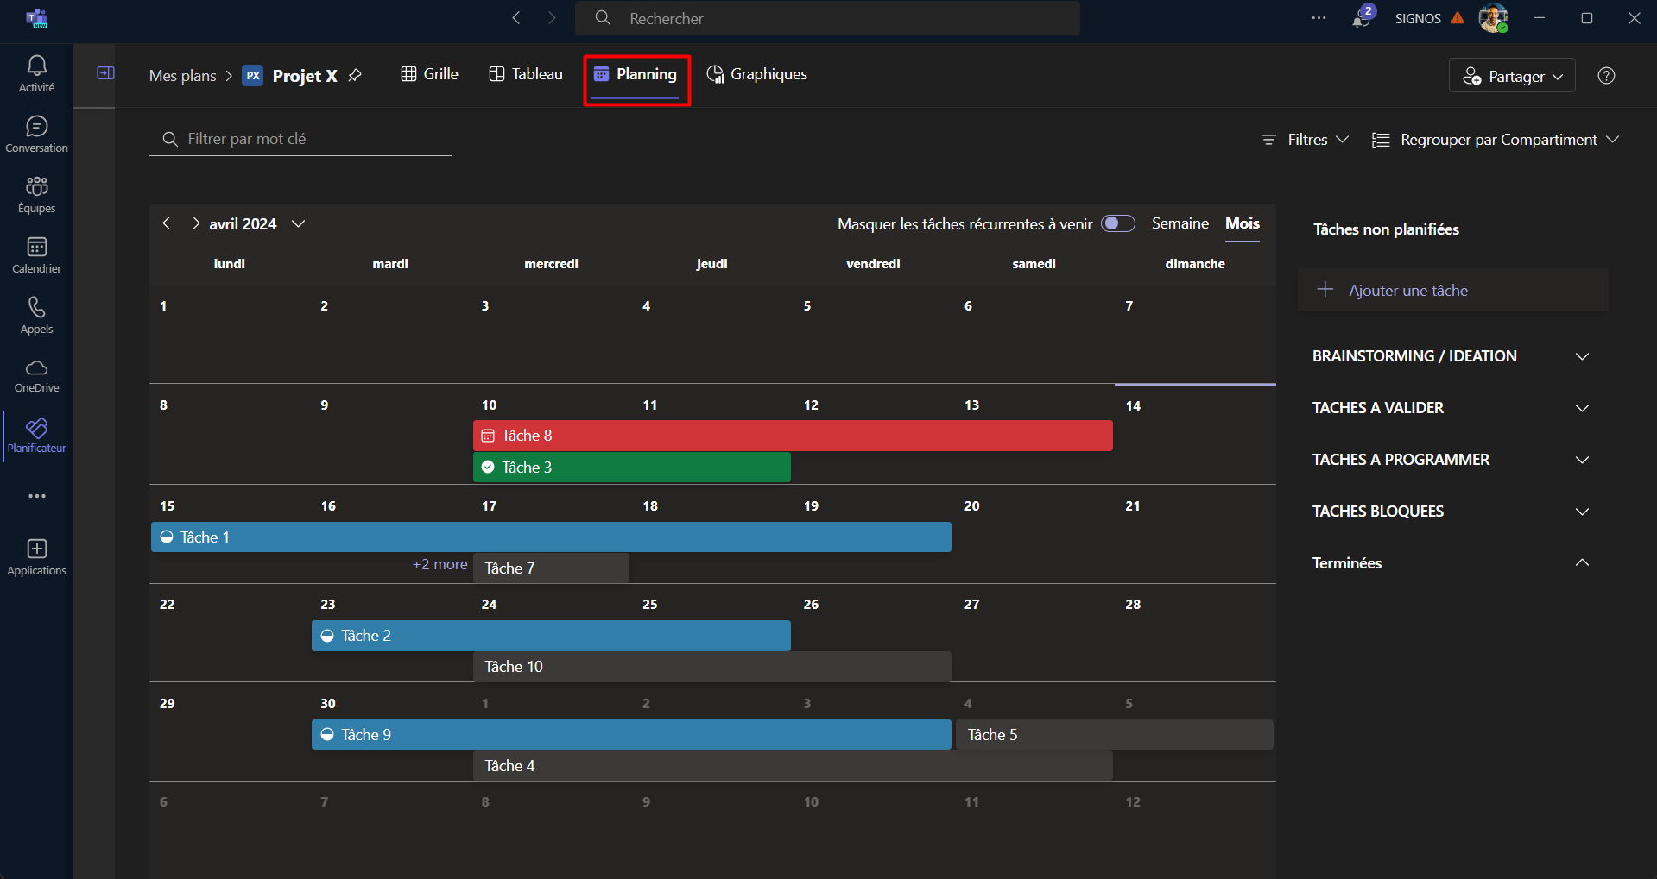Mark Tâche 1 complete via its circle
Viewport: 1657px width, 879px height.
[x=167, y=537]
